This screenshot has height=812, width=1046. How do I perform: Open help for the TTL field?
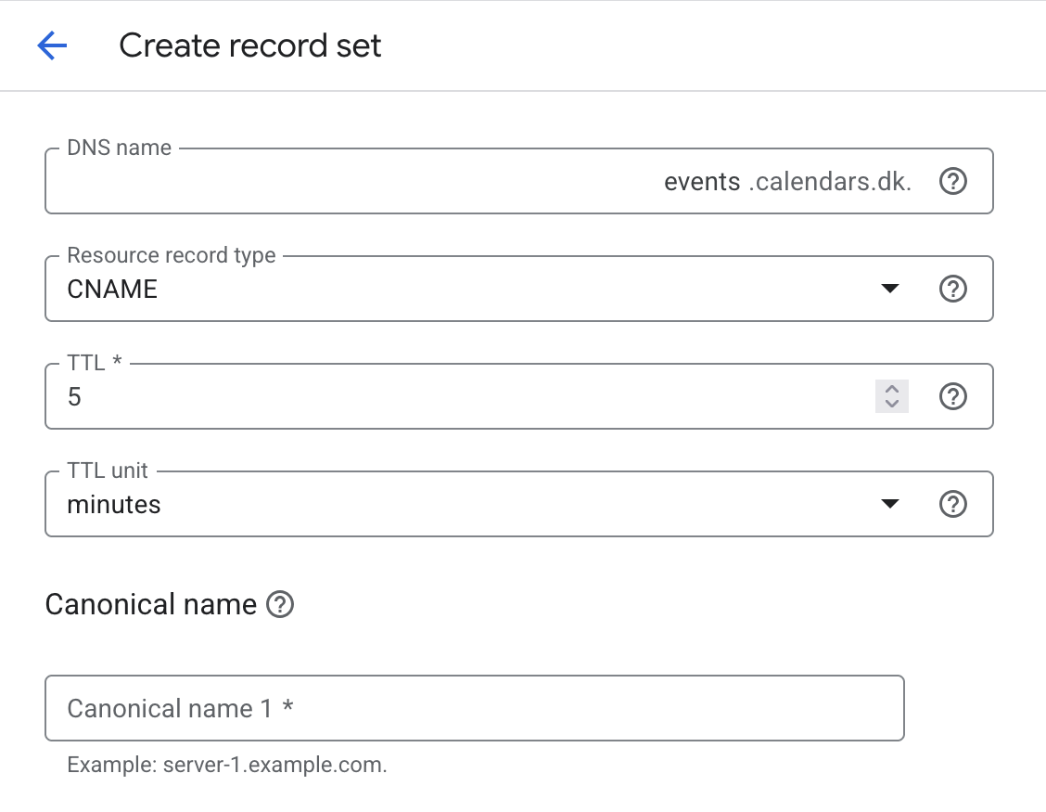952,396
